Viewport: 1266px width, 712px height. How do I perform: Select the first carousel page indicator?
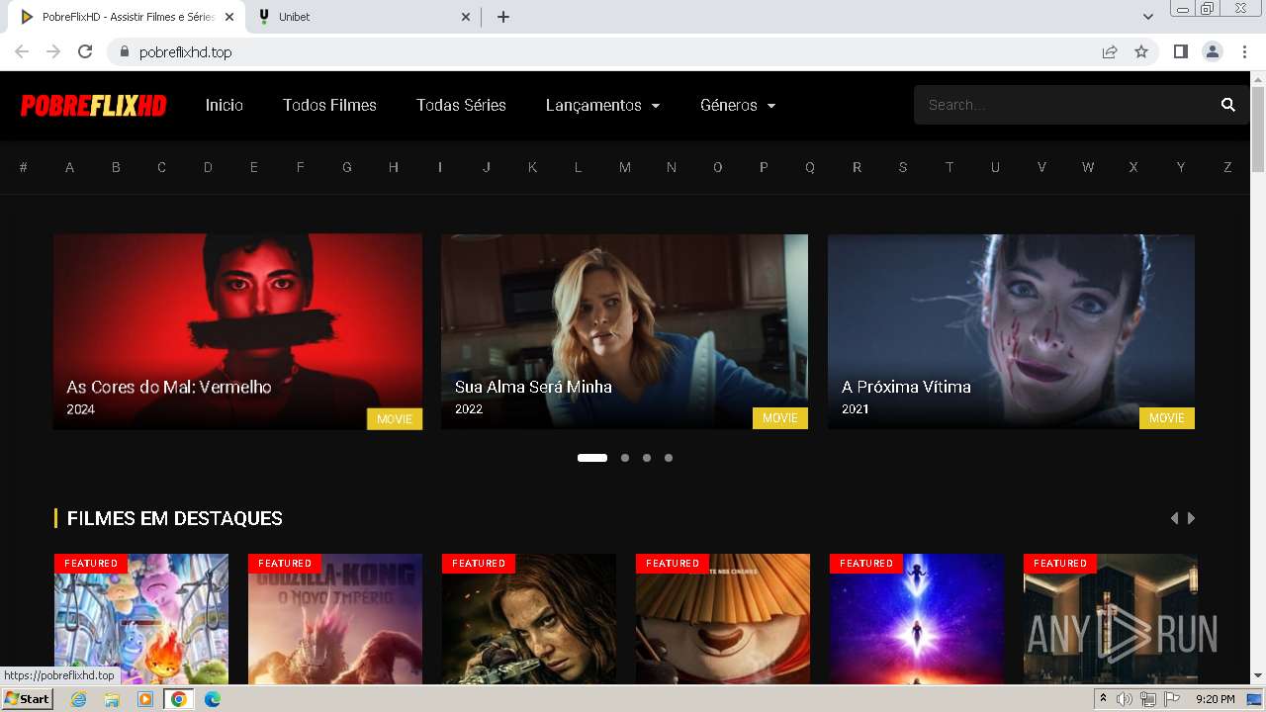(592, 458)
